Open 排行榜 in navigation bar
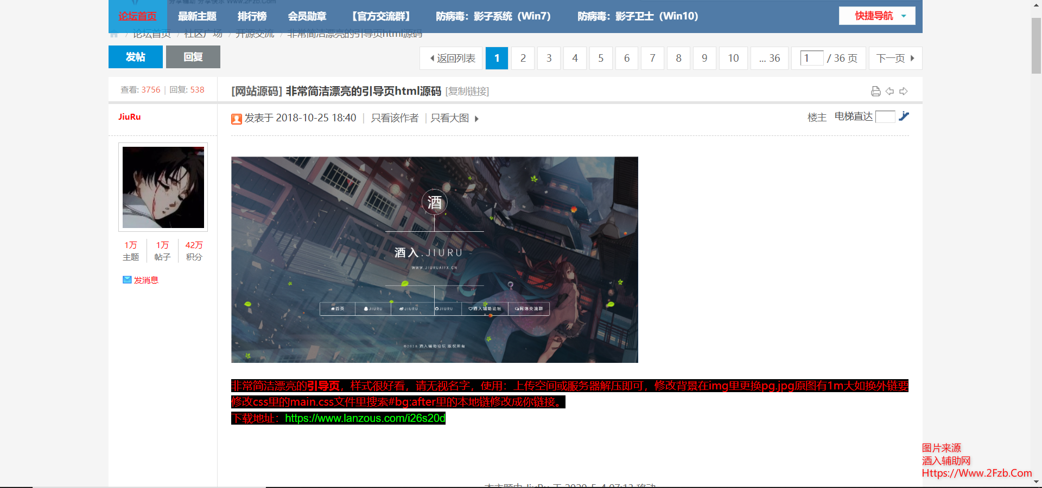This screenshot has height=488, width=1042. (x=252, y=16)
